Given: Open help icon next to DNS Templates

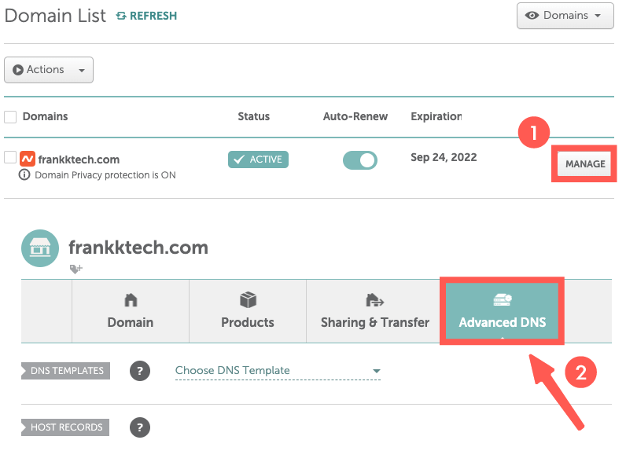Looking at the screenshot, I should pos(139,371).
